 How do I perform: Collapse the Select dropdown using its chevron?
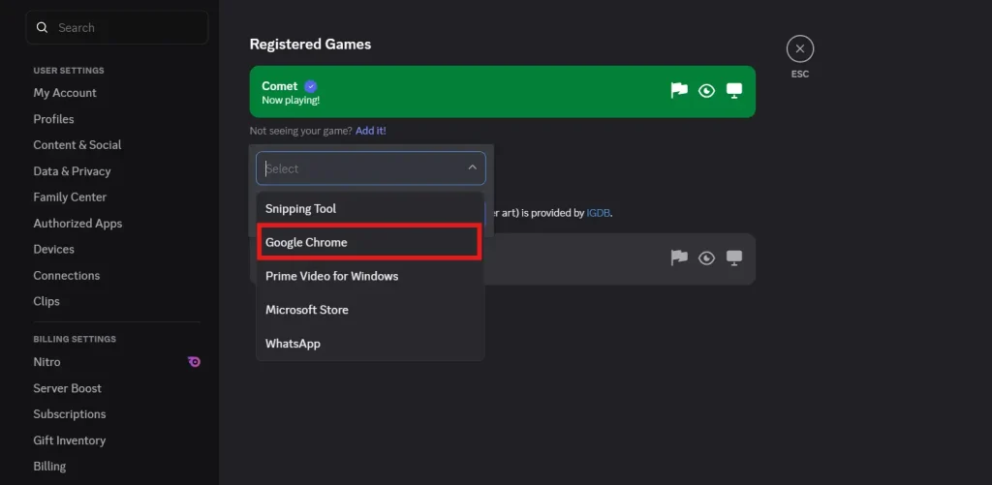click(x=472, y=168)
